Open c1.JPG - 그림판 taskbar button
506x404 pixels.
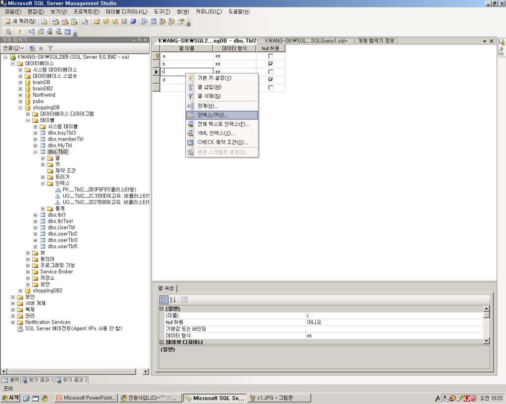[x=280, y=398]
